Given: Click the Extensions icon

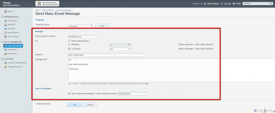Looking at the screenshot, I should coord(5,54).
